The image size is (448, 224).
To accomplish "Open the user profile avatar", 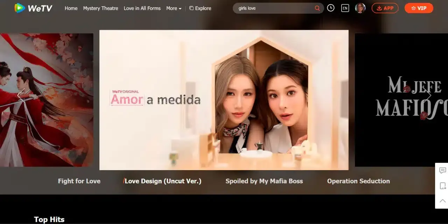I will pyautogui.click(x=360, y=8).
